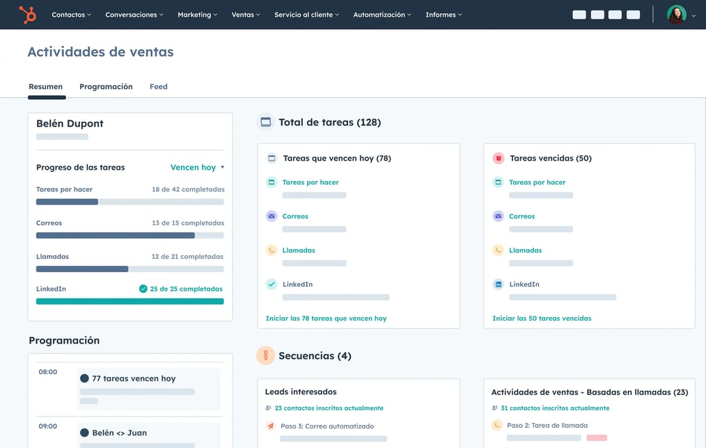Viewport: 706px width, 448px height.
Task: Switch to the Programación tab
Action: click(106, 86)
